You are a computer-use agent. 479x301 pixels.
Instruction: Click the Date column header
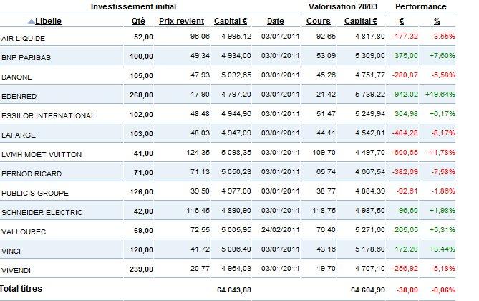[275, 21]
